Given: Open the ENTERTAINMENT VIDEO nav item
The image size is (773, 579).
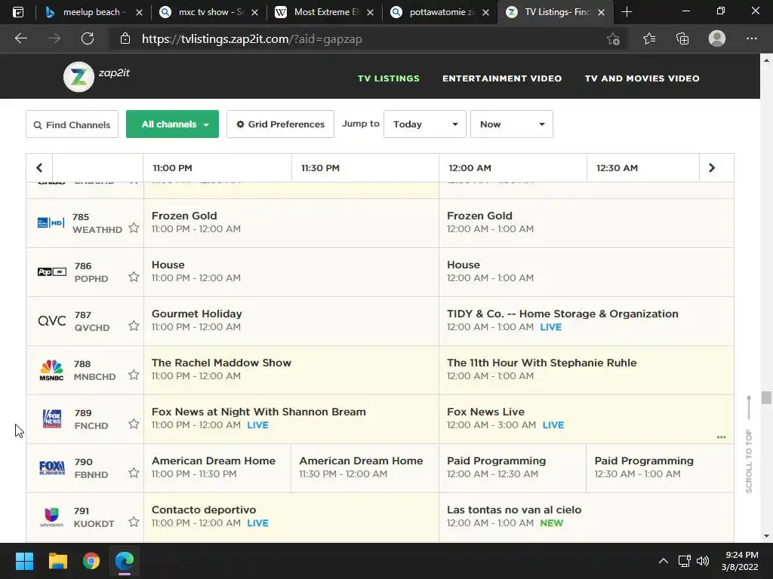Looking at the screenshot, I should click(502, 78).
